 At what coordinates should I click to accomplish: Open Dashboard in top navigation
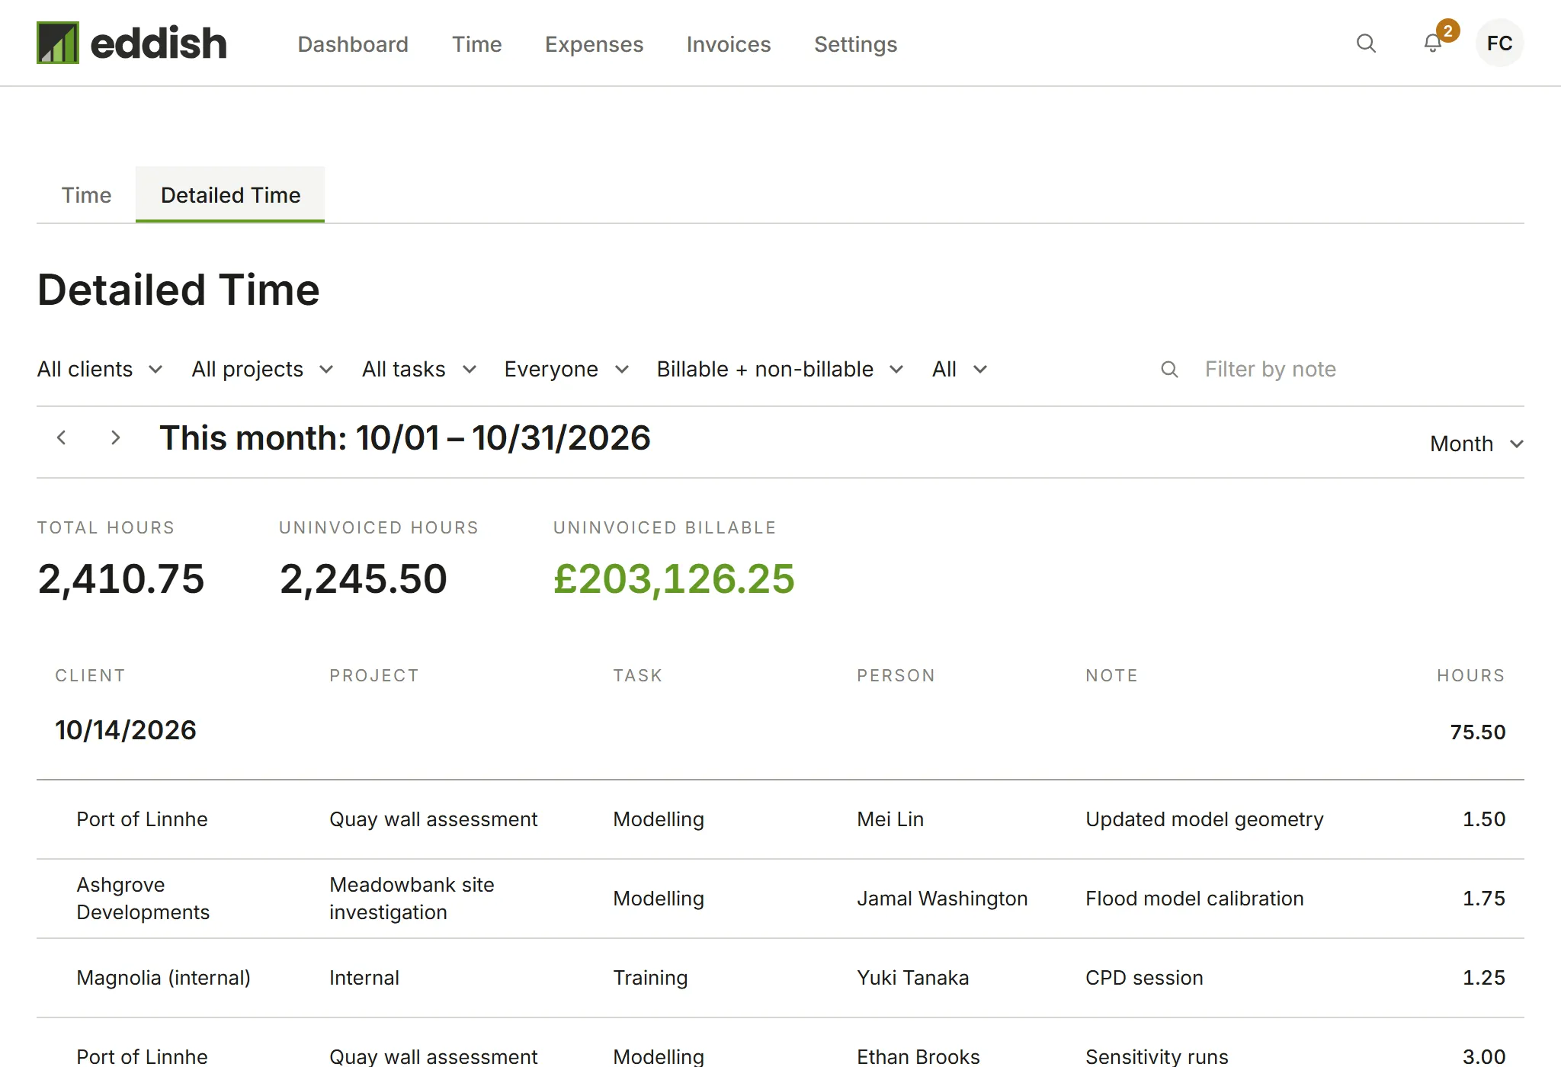(353, 44)
